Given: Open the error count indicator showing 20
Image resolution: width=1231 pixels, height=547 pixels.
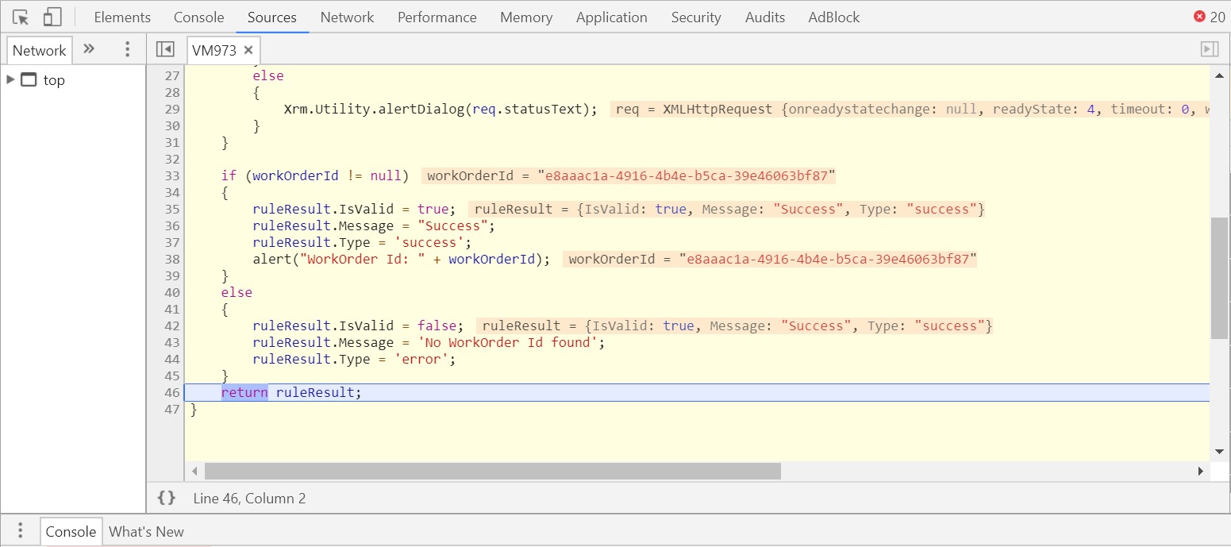Looking at the screenshot, I should 1209,17.
